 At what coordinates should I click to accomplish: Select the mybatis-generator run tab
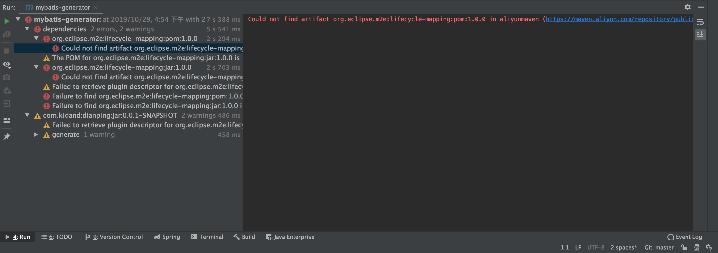pos(62,8)
